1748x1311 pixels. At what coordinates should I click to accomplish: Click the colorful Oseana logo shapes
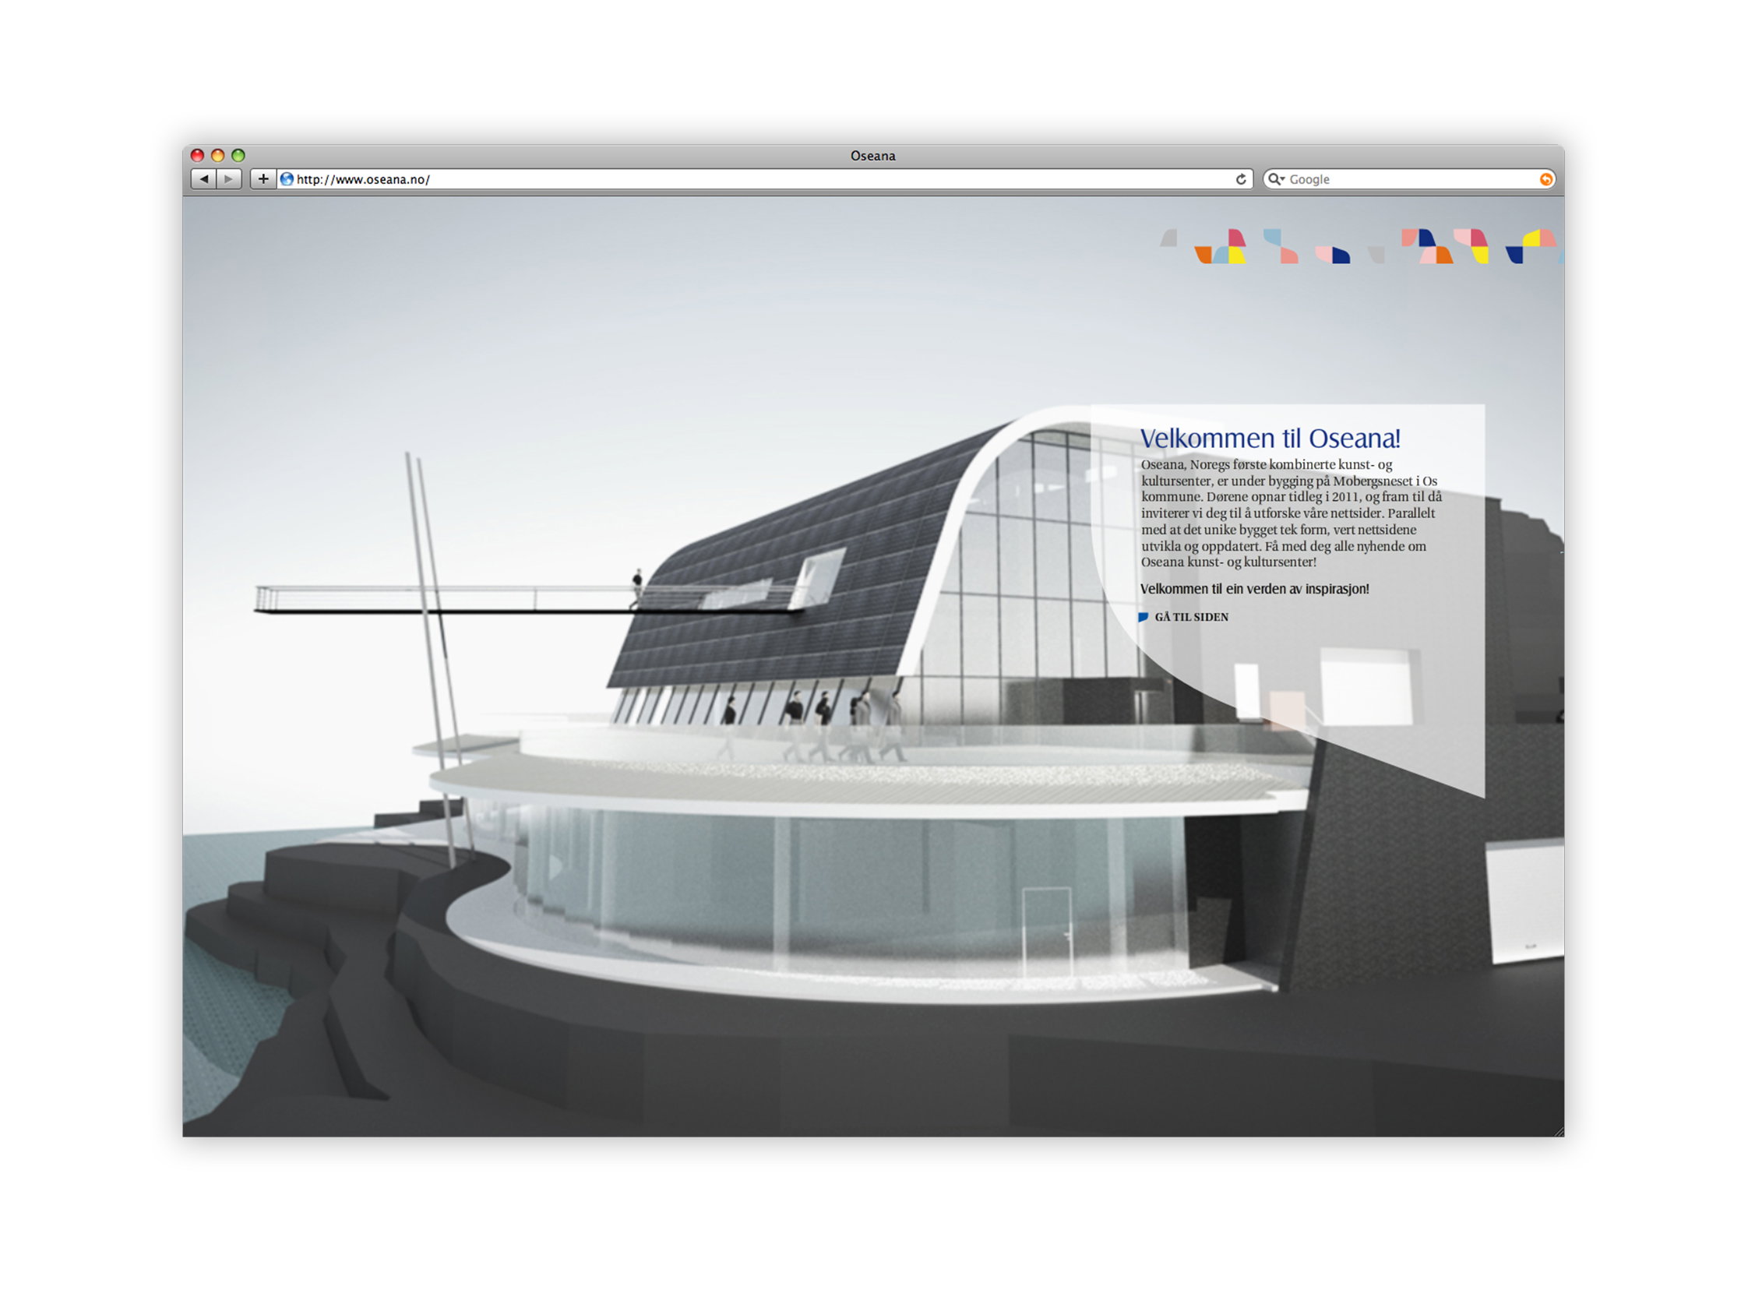[1361, 245]
